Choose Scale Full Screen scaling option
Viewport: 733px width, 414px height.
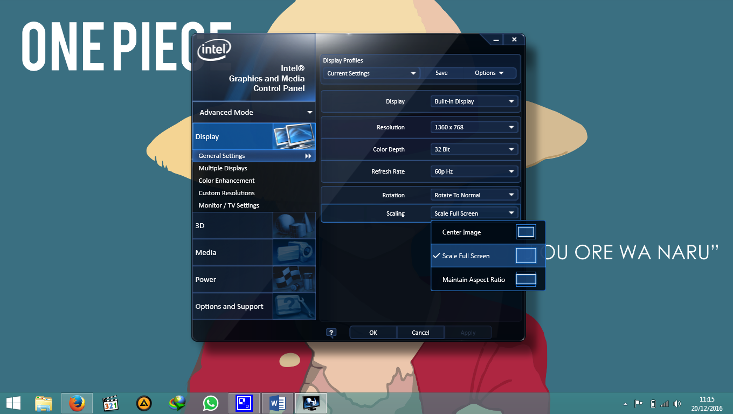488,256
